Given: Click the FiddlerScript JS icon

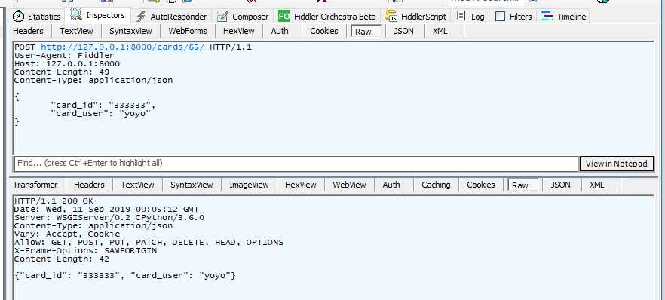Looking at the screenshot, I should tap(391, 17).
